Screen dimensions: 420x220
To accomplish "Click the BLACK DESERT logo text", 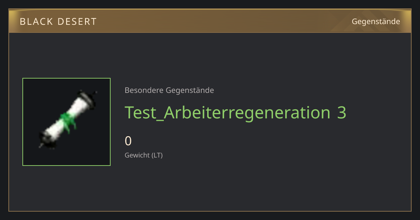I will (58, 22).
